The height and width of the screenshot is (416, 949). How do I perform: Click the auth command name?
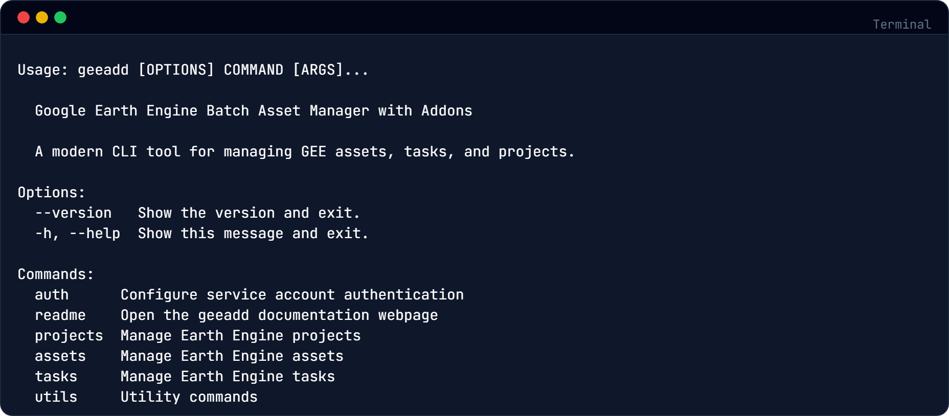pyautogui.click(x=52, y=295)
